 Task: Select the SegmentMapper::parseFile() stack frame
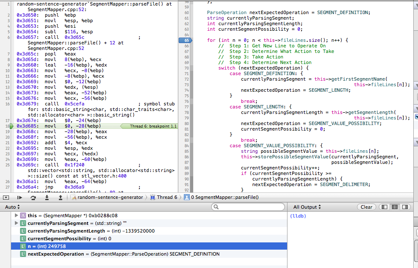[x=224, y=198]
